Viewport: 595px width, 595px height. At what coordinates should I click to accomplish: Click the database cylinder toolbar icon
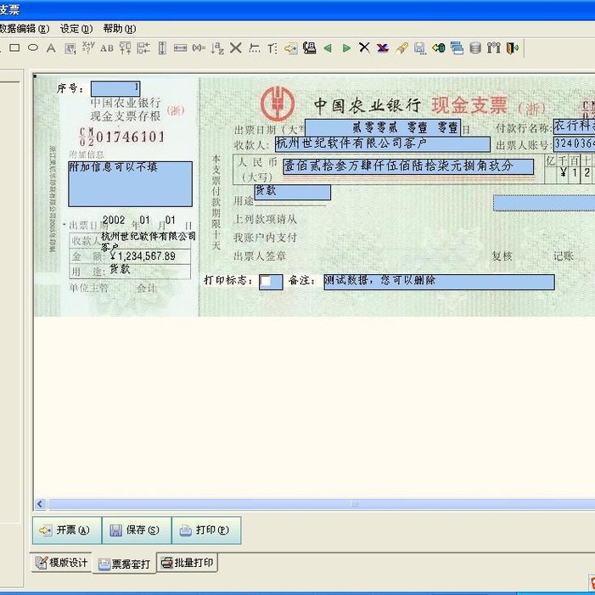click(475, 48)
